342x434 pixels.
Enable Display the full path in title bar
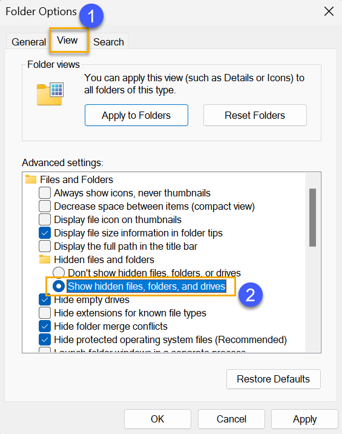click(x=45, y=246)
